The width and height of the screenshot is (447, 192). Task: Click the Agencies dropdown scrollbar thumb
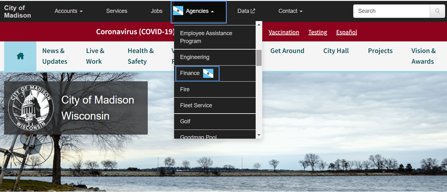pos(259,58)
